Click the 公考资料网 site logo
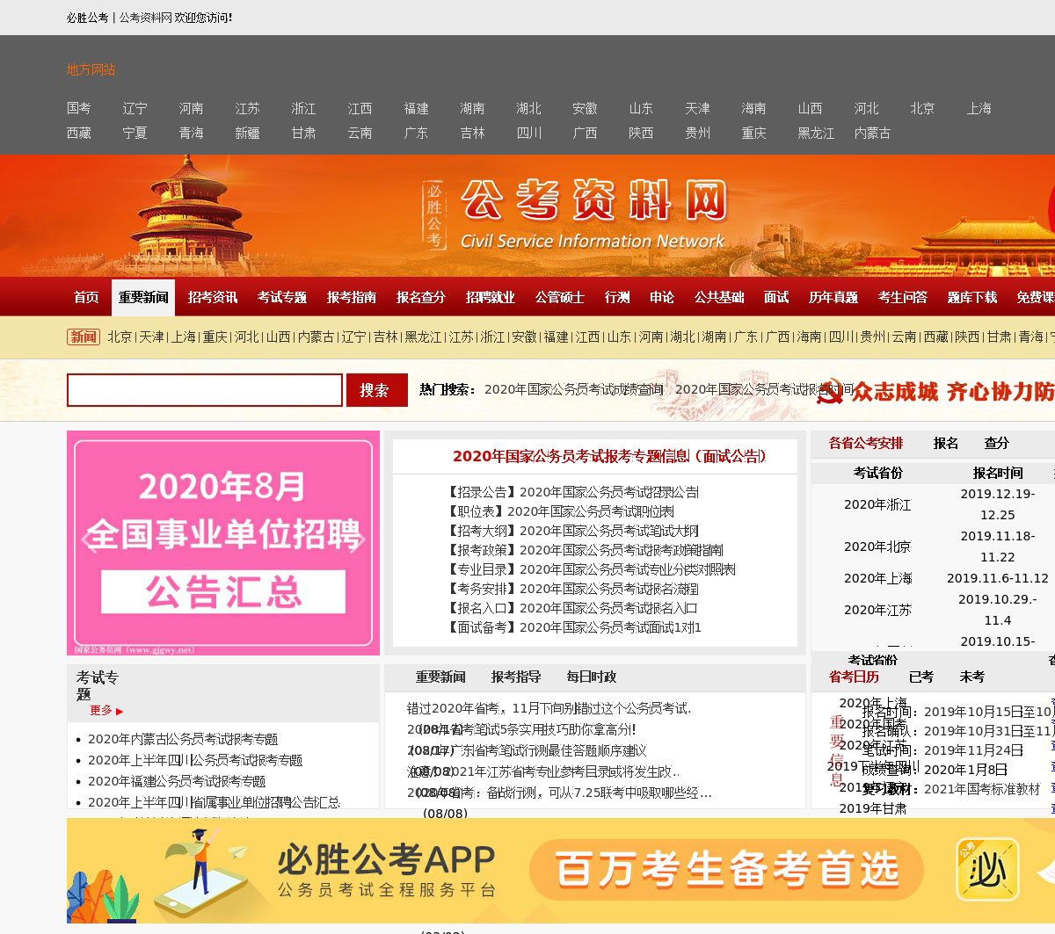The height and width of the screenshot is (934, 1055). pos(593,214)
